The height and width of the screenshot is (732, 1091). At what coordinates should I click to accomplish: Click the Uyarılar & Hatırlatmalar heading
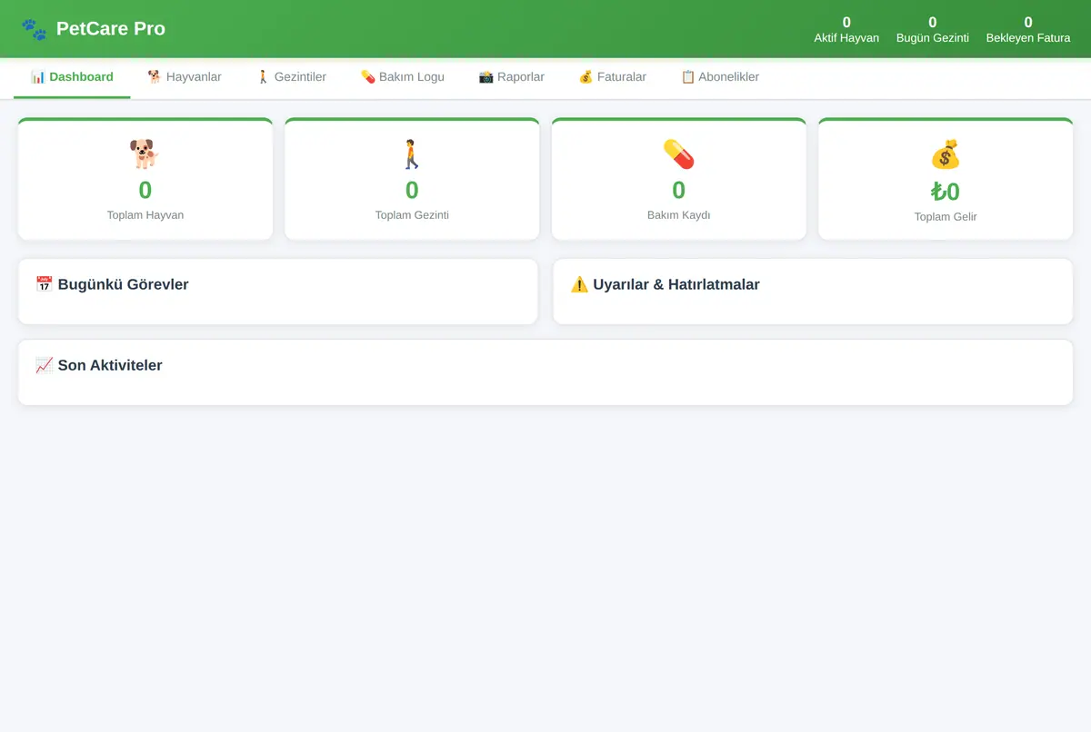[x=676, y=284]
